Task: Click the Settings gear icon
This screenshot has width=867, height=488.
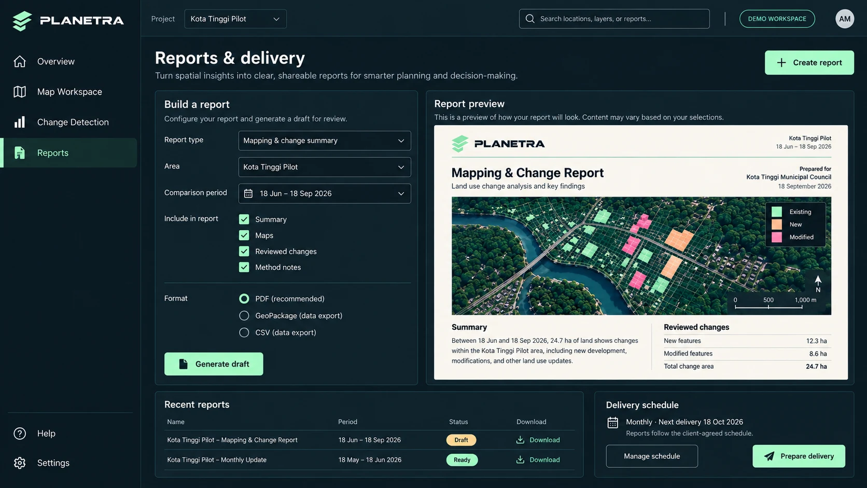Action: [20, 463]
